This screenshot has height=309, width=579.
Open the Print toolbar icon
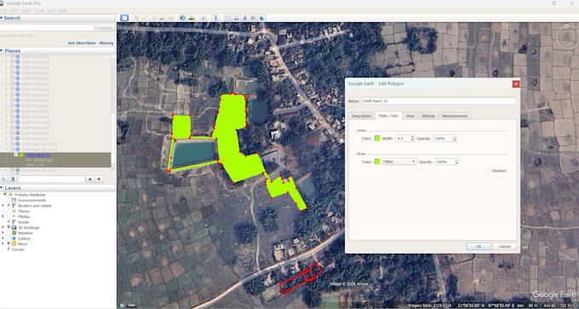[237, 18]
